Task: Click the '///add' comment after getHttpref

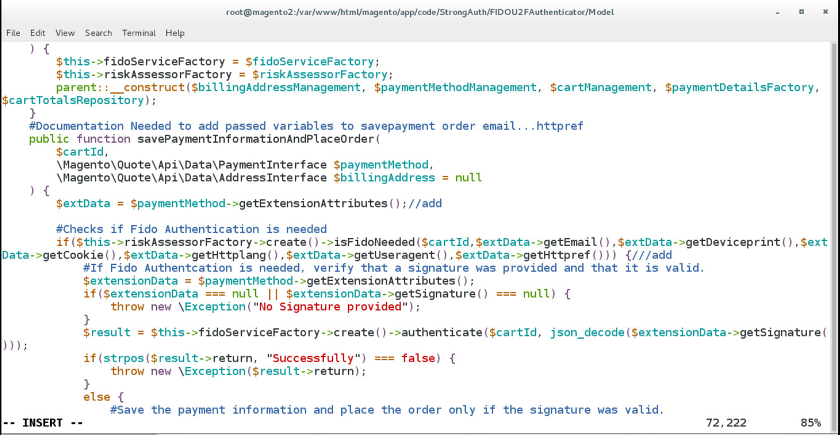Action: coord(652,255)
